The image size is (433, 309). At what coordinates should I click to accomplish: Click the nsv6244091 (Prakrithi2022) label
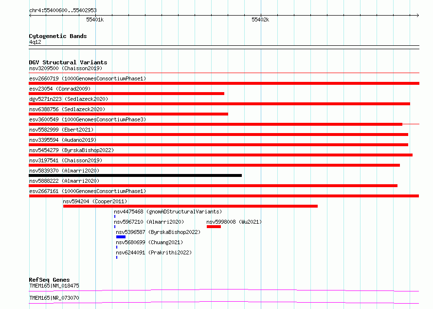pyautogui.click(x=154, y=252)
